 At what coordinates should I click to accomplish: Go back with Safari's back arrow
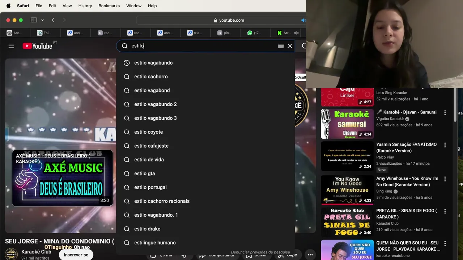tap(53, 20)
